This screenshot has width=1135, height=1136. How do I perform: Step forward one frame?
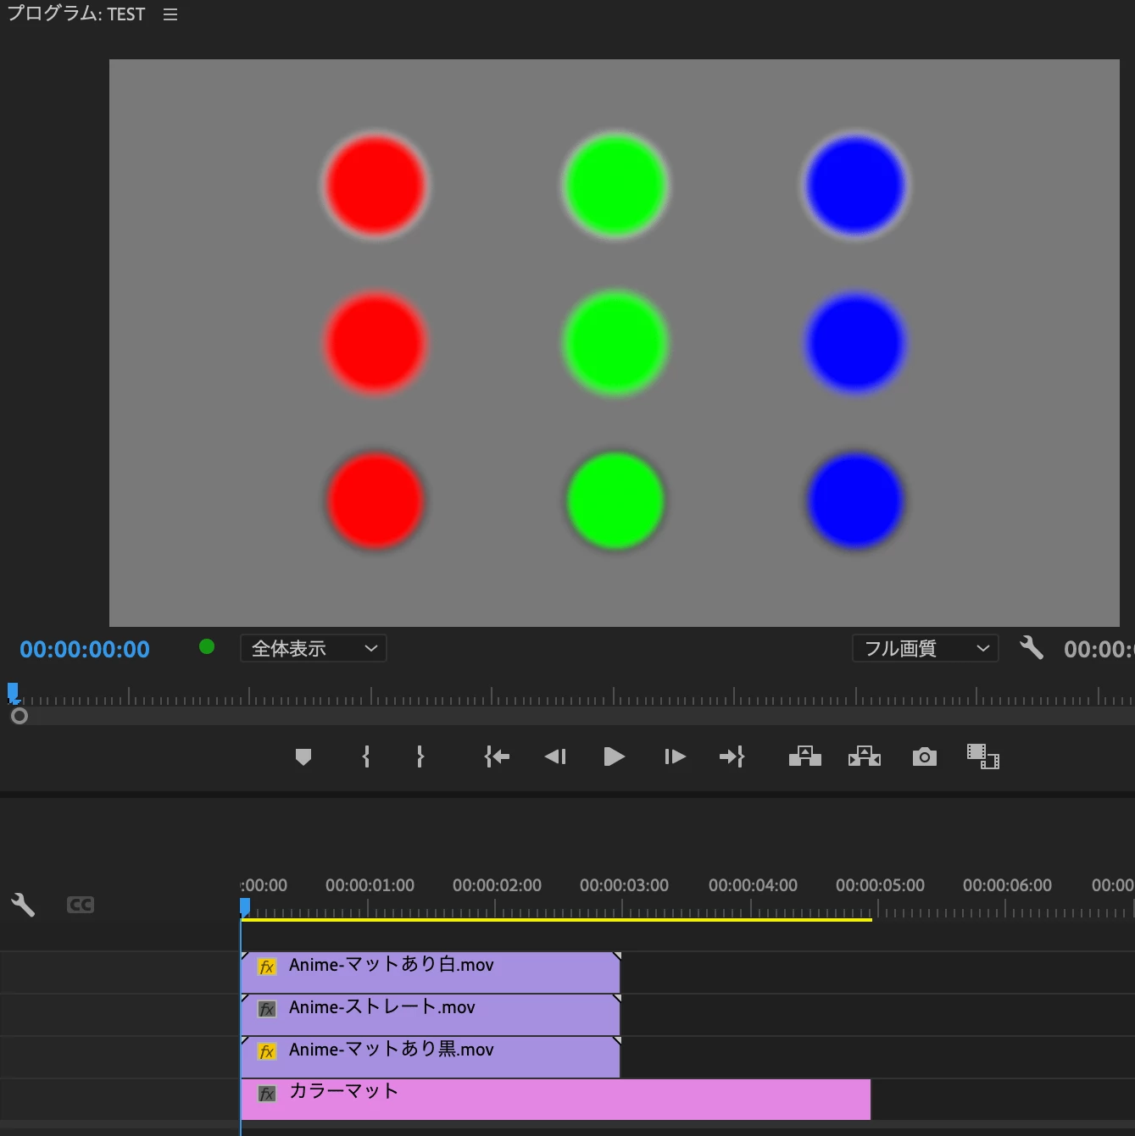click(x=675, y=756)
